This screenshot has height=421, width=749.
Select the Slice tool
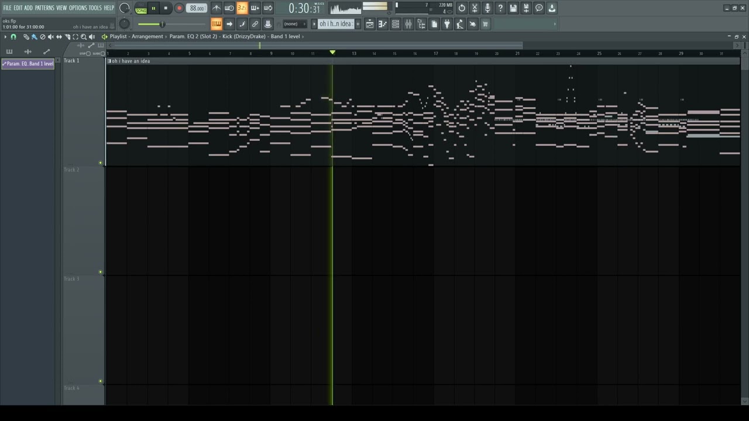click(67, 37)
